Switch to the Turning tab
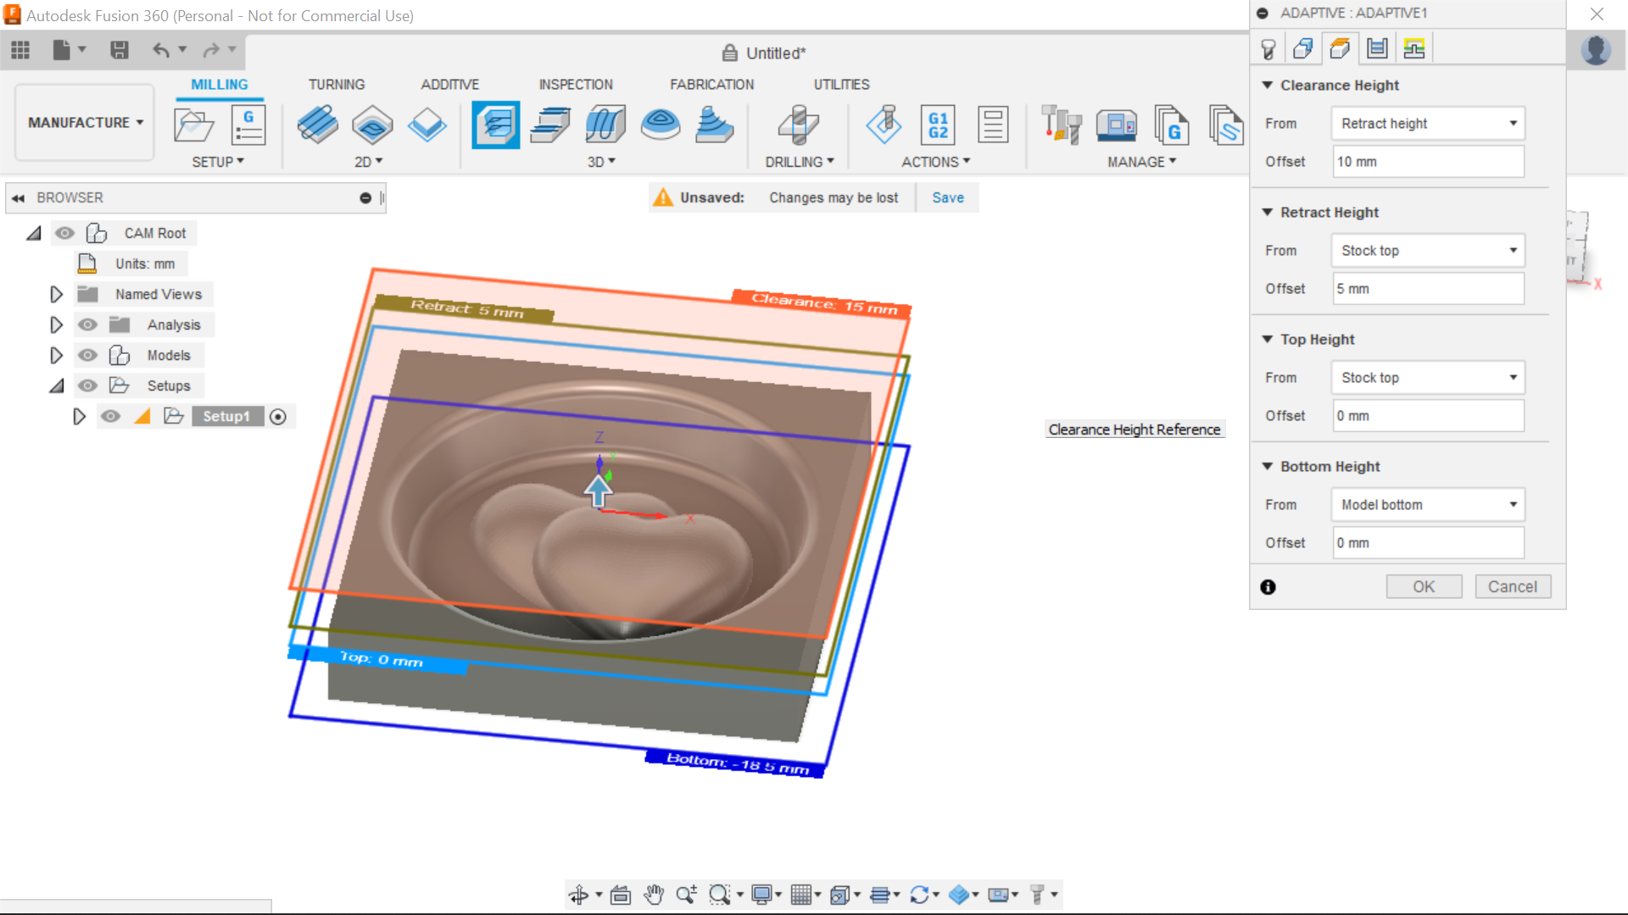Image resolution: width=1628 pixels, height=915 pixels. point(336,85)
